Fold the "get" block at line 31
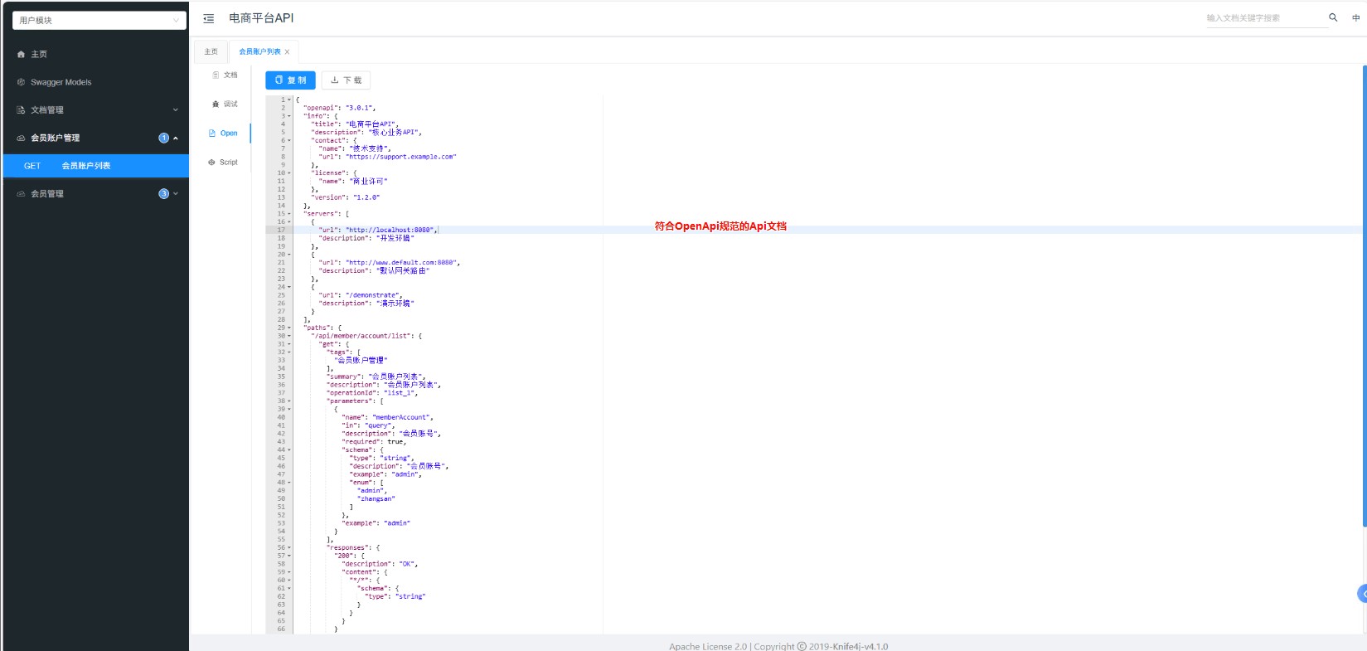Screen dimensions: 1367x651 (x=289, y=344)
